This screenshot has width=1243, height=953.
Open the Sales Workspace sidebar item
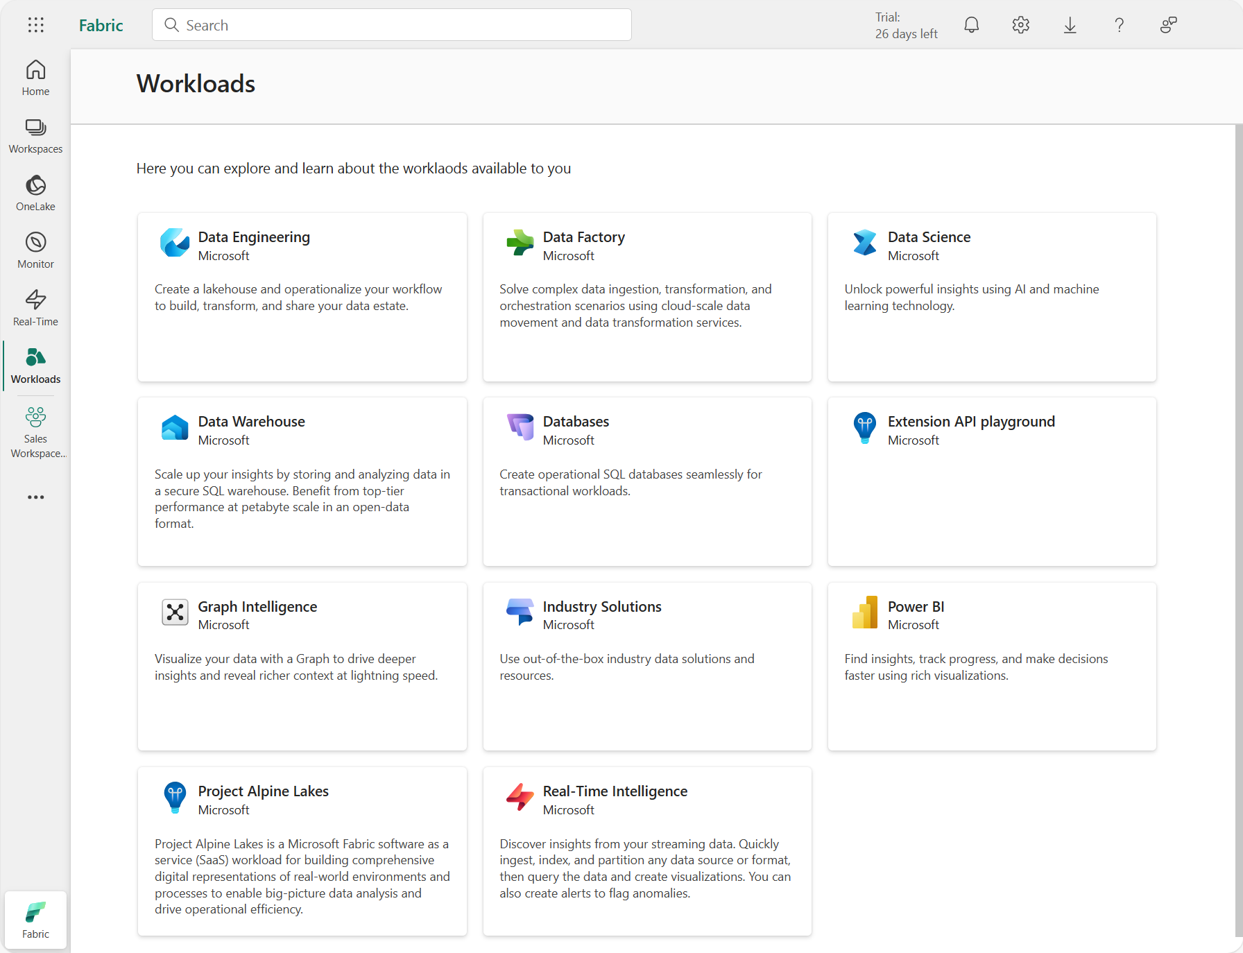[35, 433]
